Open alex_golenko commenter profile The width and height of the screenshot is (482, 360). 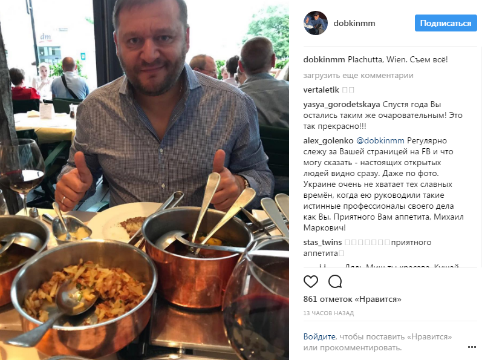[x=328, y=141]
